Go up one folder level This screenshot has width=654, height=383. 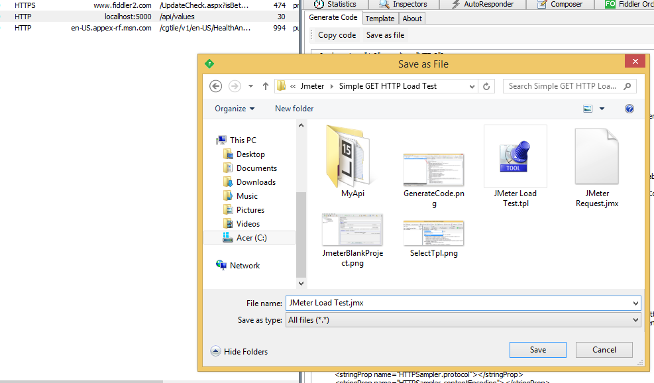[266, 86]
